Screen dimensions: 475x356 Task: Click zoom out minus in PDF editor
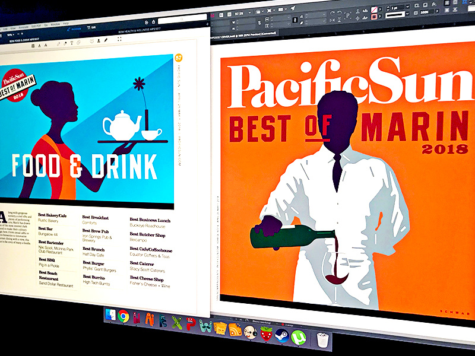(x=18, y=34)
